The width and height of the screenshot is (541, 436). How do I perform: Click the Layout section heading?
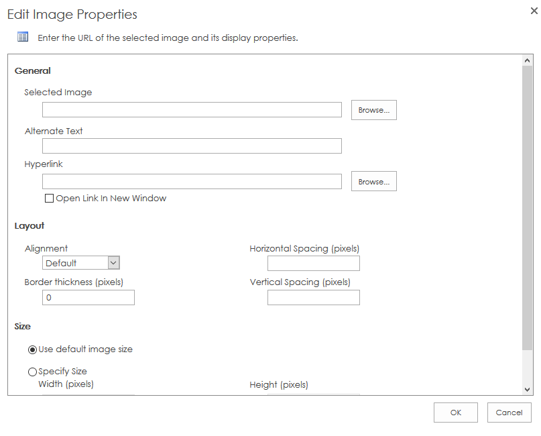point(29,226)
